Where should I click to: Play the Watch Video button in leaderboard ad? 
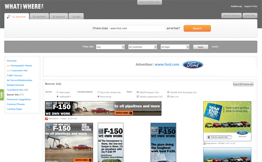124,113
